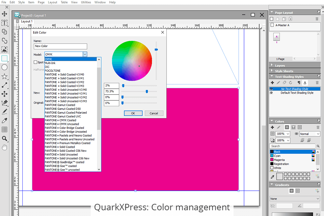This screenshot has width=324, height=216.
Task: Select the Oval Box tool
Action: pos(4,67)
